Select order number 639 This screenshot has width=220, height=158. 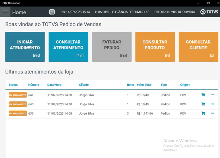31,114
